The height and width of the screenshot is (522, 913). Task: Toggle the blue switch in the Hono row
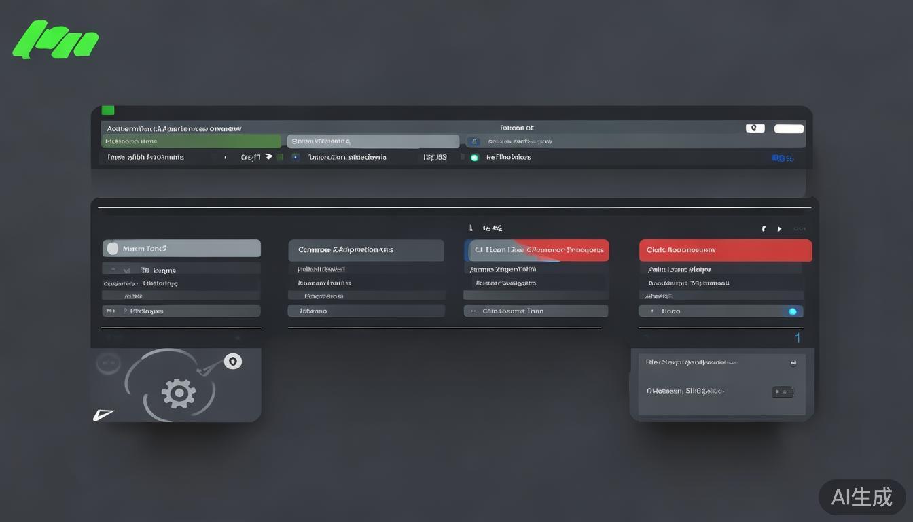(792, 311)
